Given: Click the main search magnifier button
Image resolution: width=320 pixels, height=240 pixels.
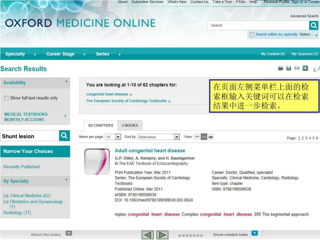Looking at the screenshot, I should [x=313, y=26].
